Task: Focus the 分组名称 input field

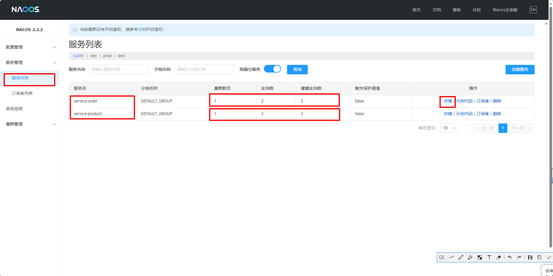Action: [204, 70]
